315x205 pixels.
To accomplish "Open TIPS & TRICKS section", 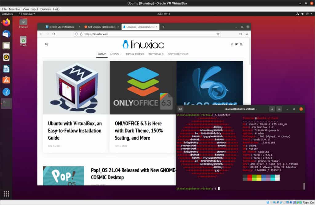I will point(135,54).
